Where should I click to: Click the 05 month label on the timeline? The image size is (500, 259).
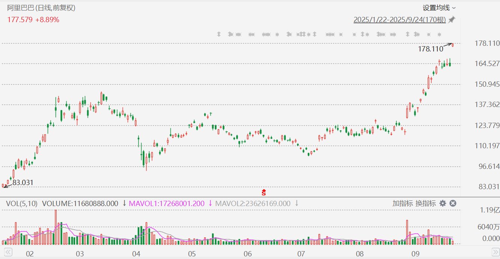192,254
